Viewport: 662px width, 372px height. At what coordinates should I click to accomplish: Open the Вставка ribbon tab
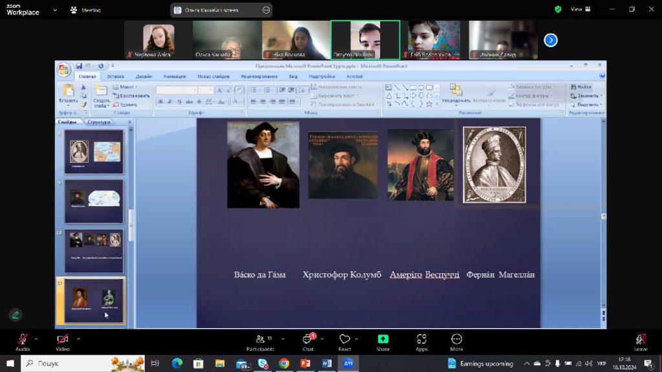coord(115,76)
